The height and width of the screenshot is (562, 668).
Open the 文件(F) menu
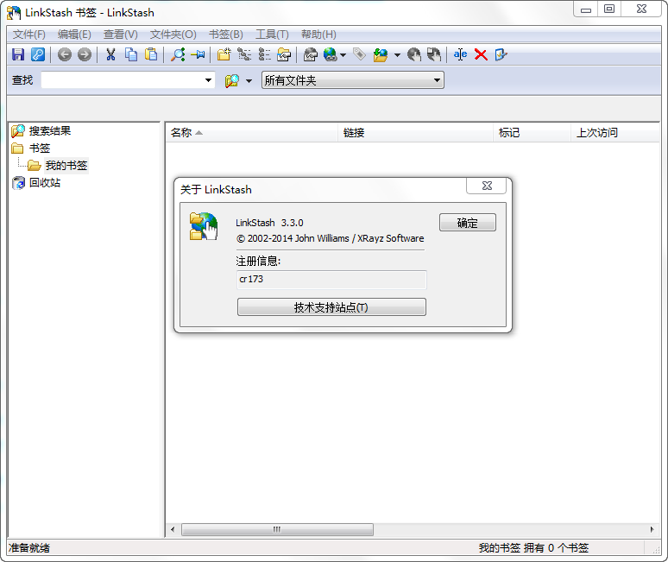[29, 35]
